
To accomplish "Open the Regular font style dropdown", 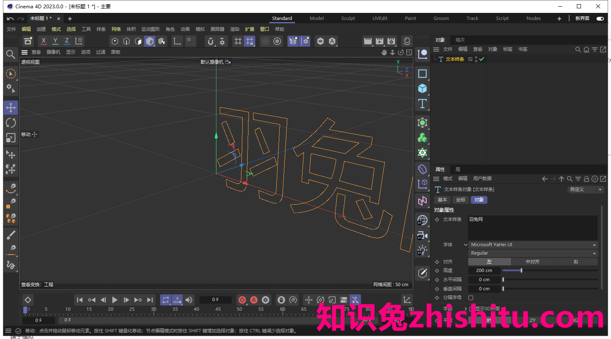I will (533, 253).
